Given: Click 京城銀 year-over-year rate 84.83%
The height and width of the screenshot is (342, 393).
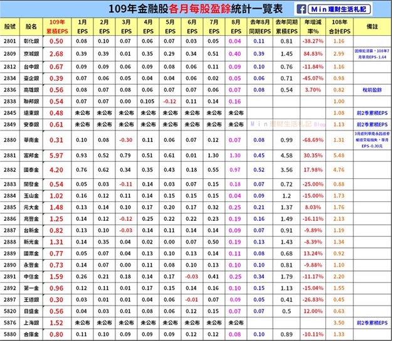Looking at the screenshot, I should tap(313, 54).
